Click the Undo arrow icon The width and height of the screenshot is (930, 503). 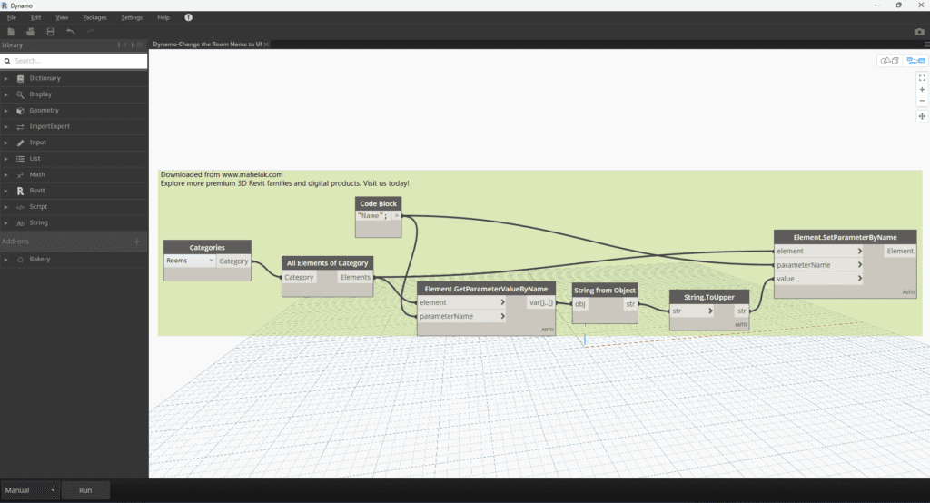(71, 32)
